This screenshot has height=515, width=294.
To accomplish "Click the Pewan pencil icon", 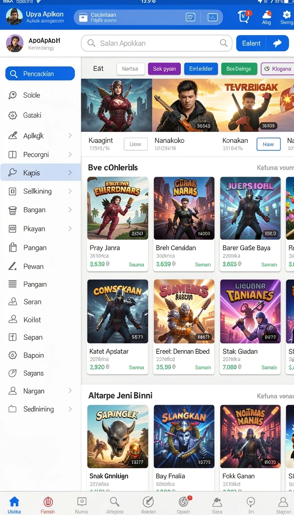I will point(13,266).
